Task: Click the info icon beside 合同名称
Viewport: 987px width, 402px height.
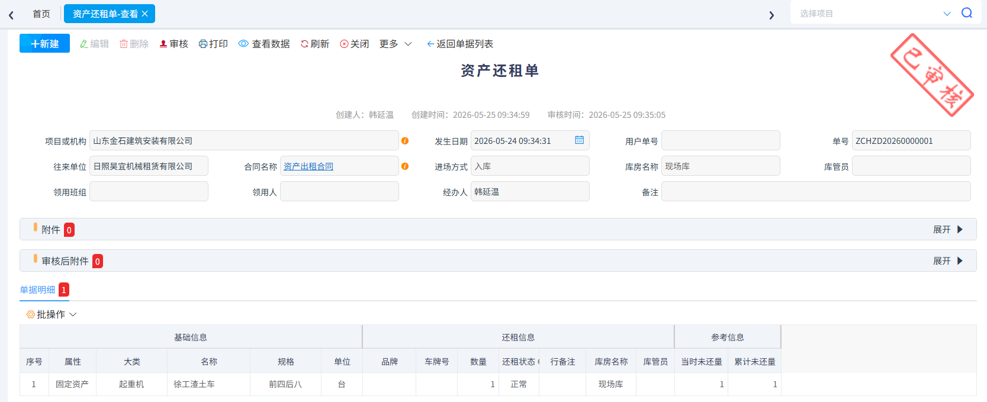Action: coord(405,166)
